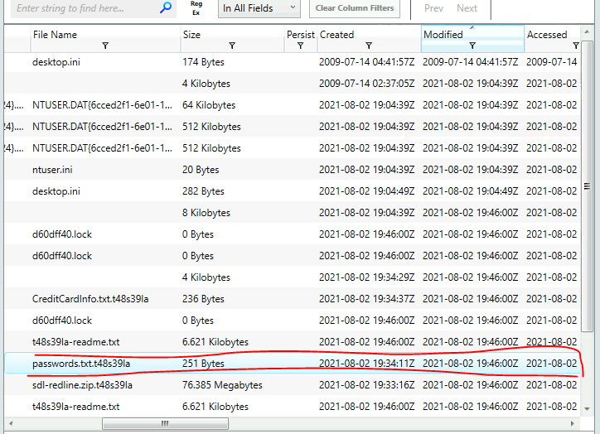600x434 pixels.
Task: Click created time 2021-08-02 19:33:16Z
Action: pos(366,384)
